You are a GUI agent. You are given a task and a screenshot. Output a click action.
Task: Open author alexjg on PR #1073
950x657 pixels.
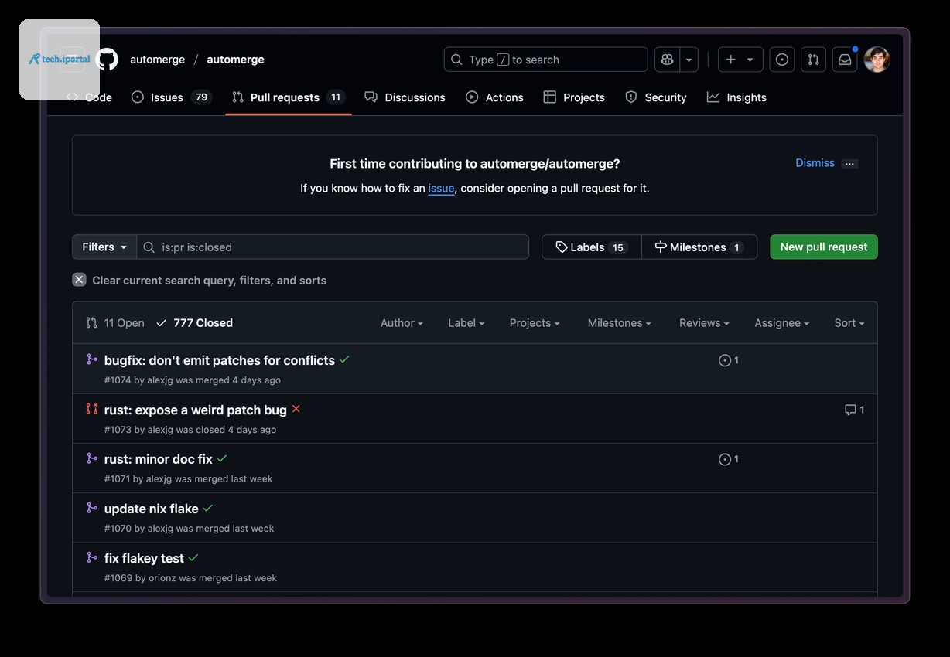(160, 430)
